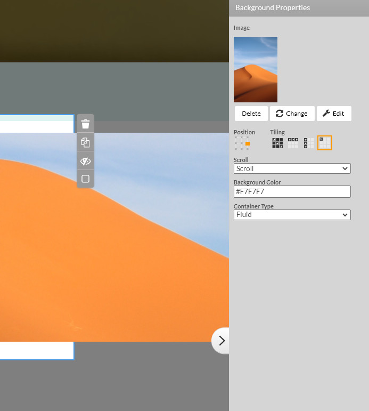Image resolution: width=369 pixels, height=411 pixels.
Task: Select tile-in-both-directions tiling option
Action: [277, 143]
